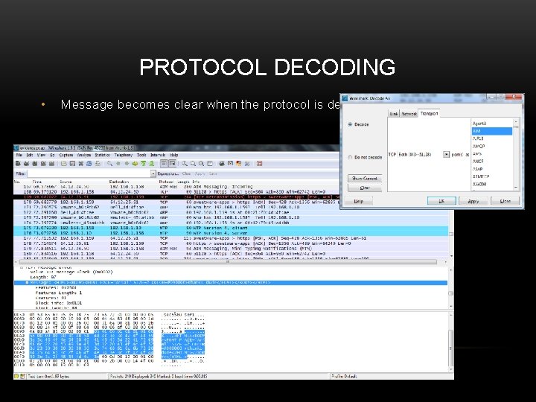Screen dimensions: 536x402
Task: Expand the highlighted Message tree row
Action: coord(27,283)
